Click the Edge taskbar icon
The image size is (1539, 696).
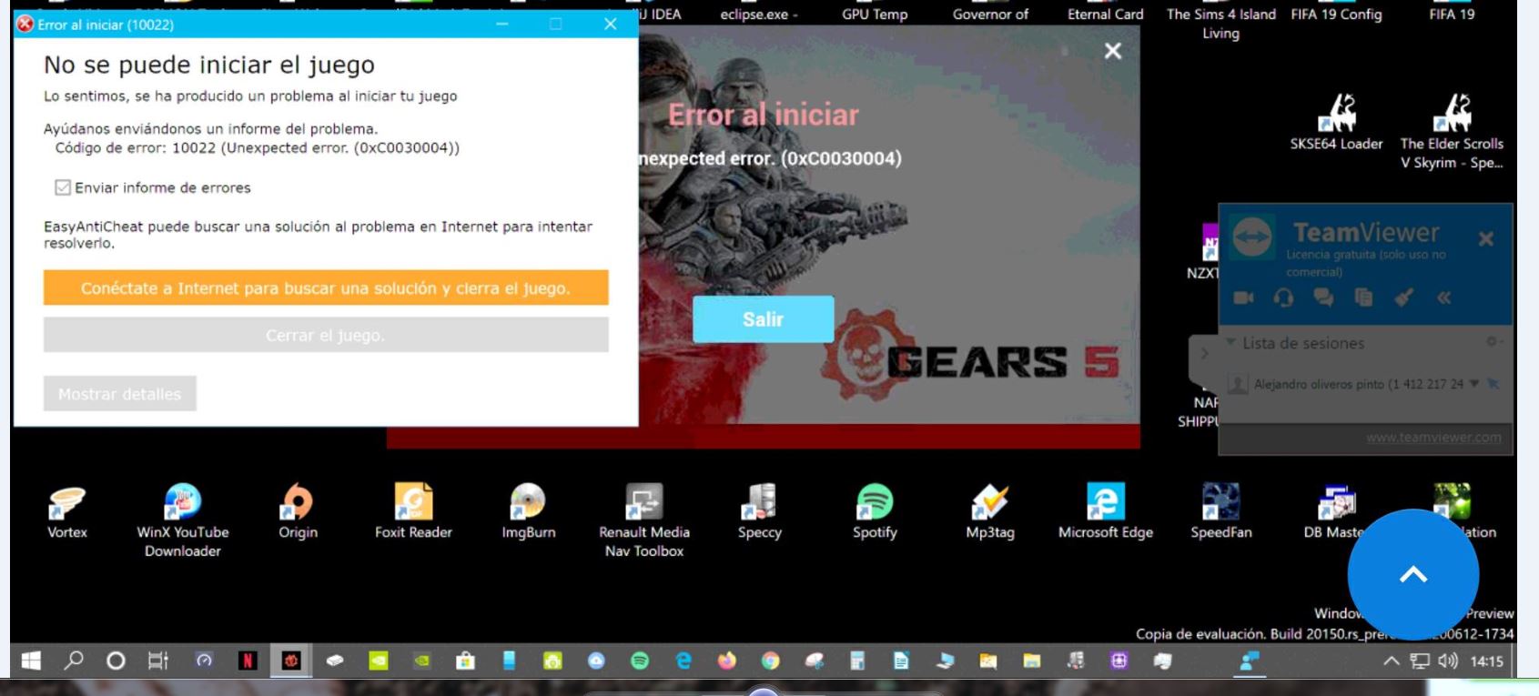(683, 661)
